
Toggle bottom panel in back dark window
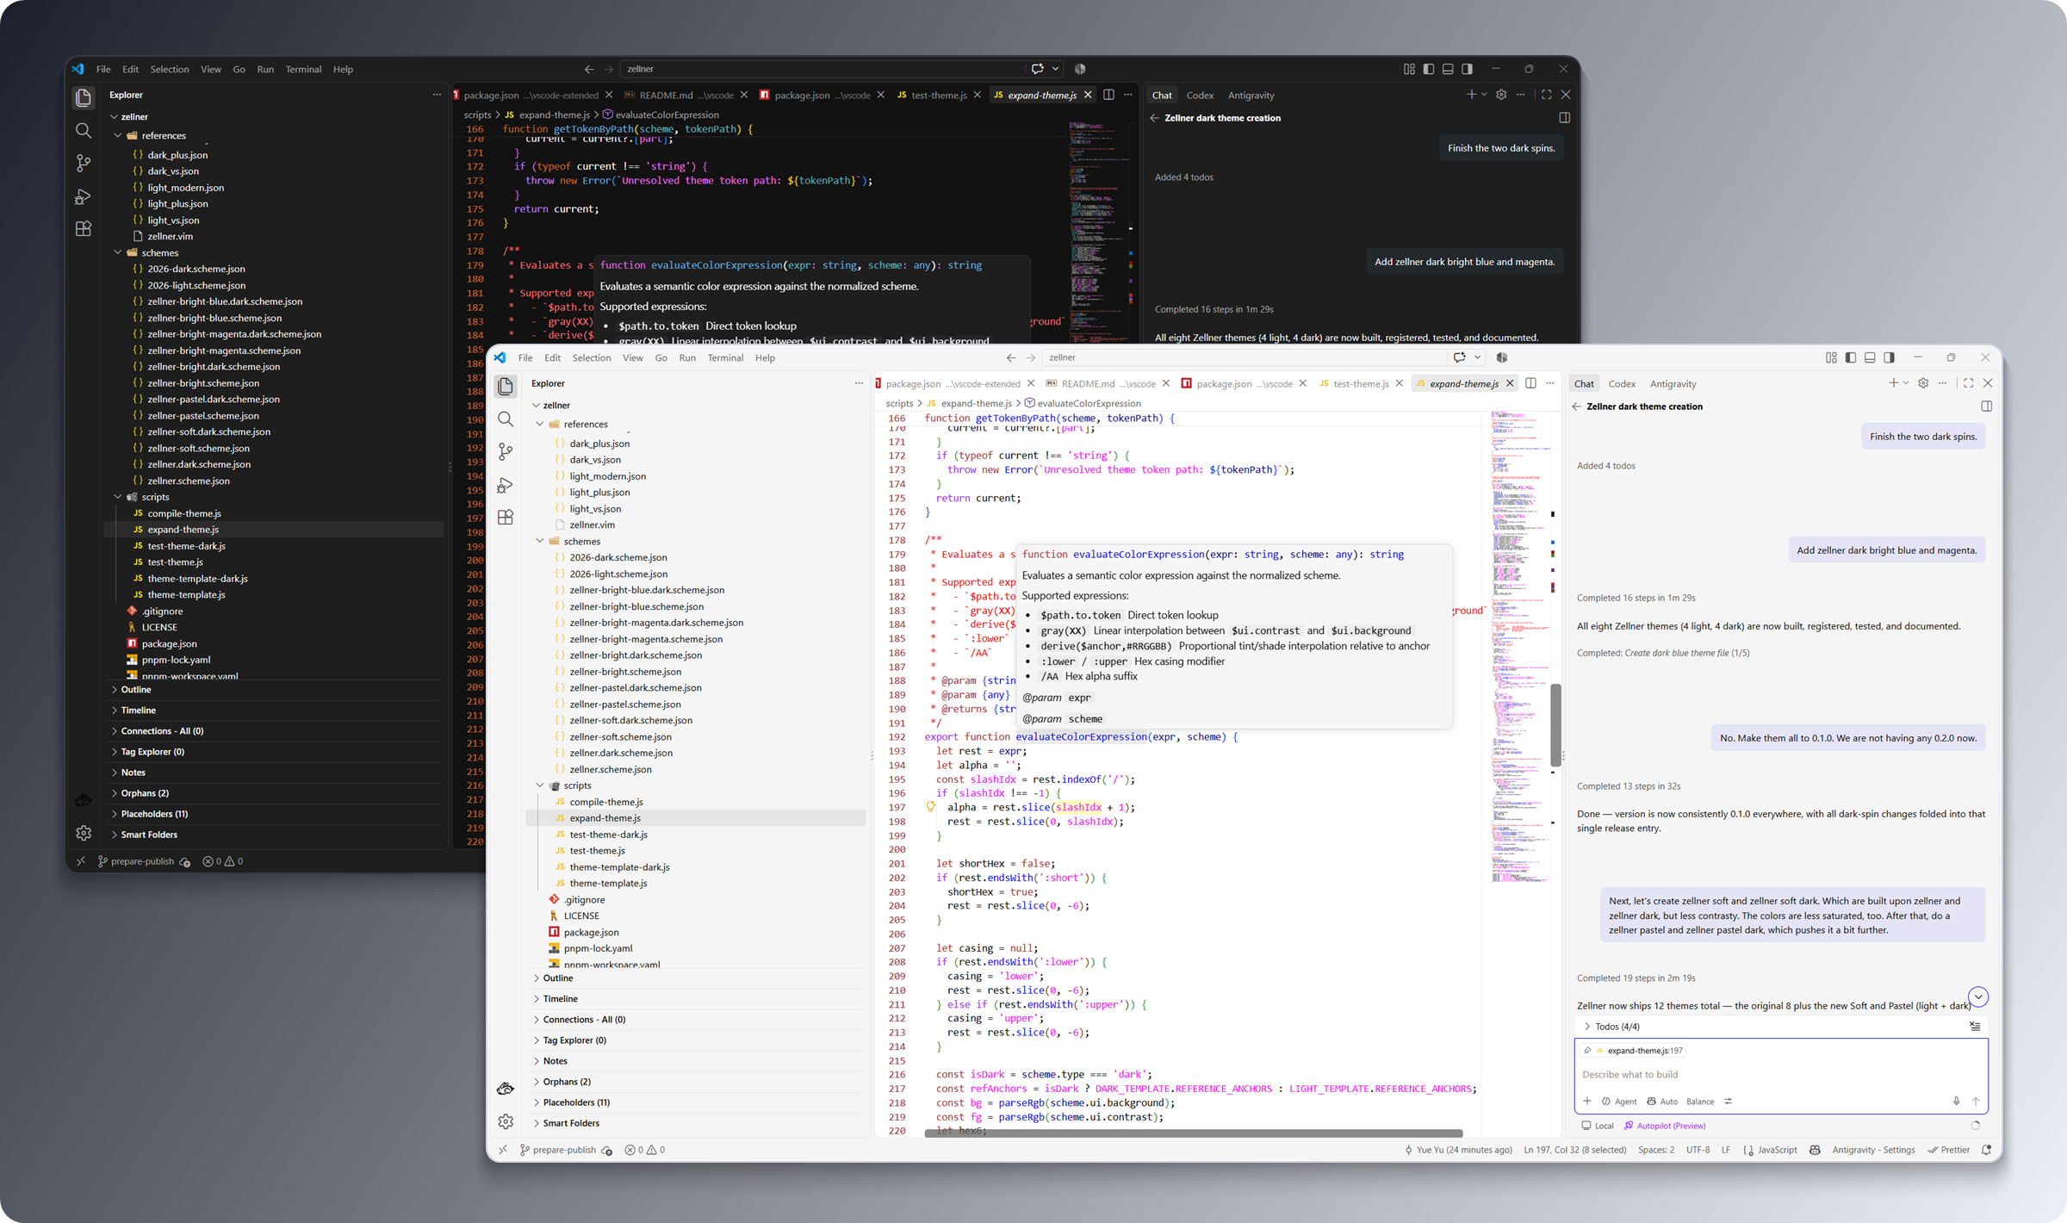tap(1448, 69)
